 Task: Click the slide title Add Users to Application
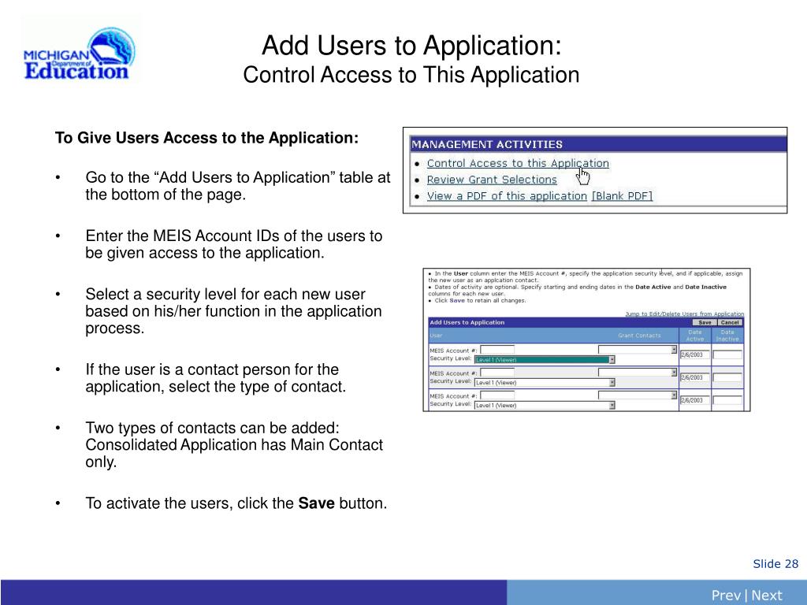[411, 45]
